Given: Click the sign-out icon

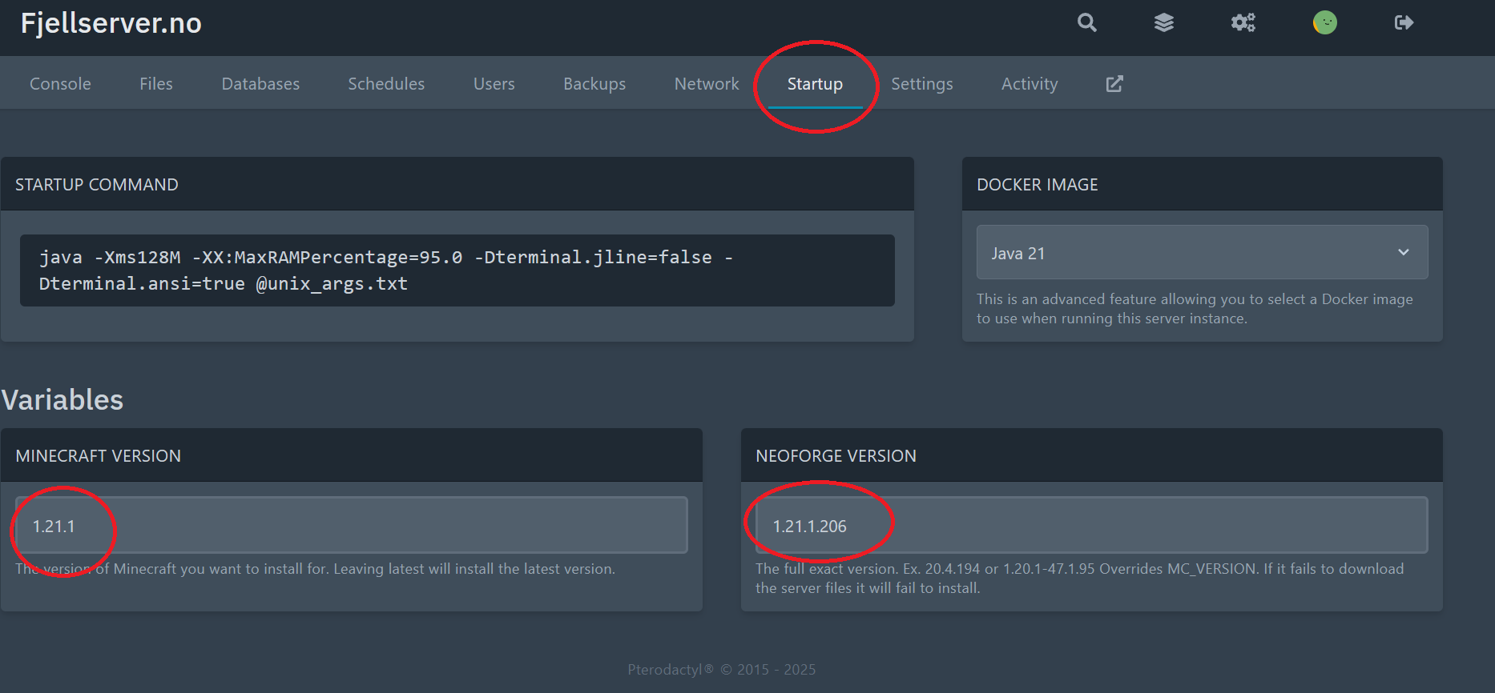Looking at the screenshot, I should pyautogui.click(x=1404, y=22).
